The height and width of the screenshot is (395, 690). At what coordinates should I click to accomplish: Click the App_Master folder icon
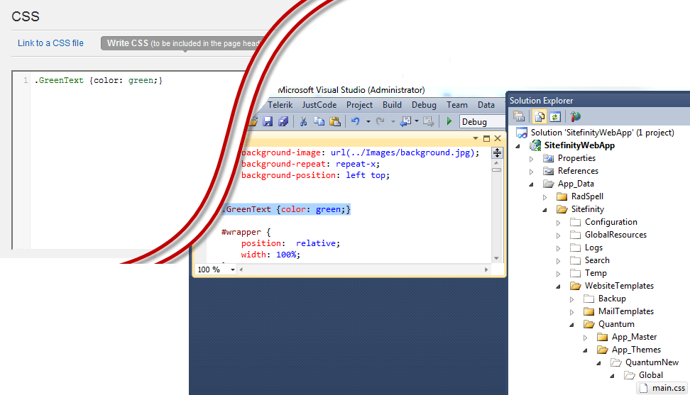click(x=603, y=337)
